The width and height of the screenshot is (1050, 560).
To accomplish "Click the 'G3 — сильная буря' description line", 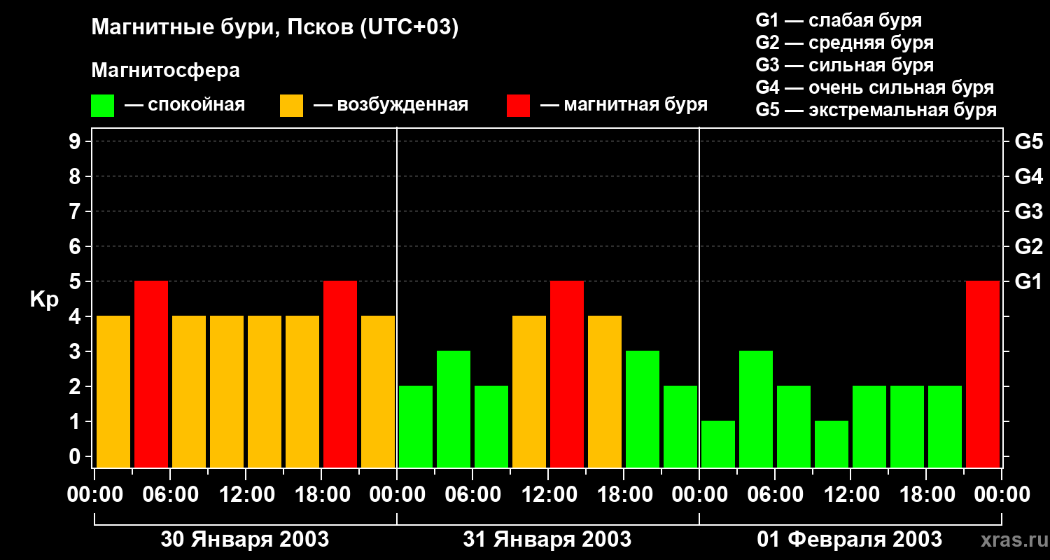I will click(x=845, y=65).
